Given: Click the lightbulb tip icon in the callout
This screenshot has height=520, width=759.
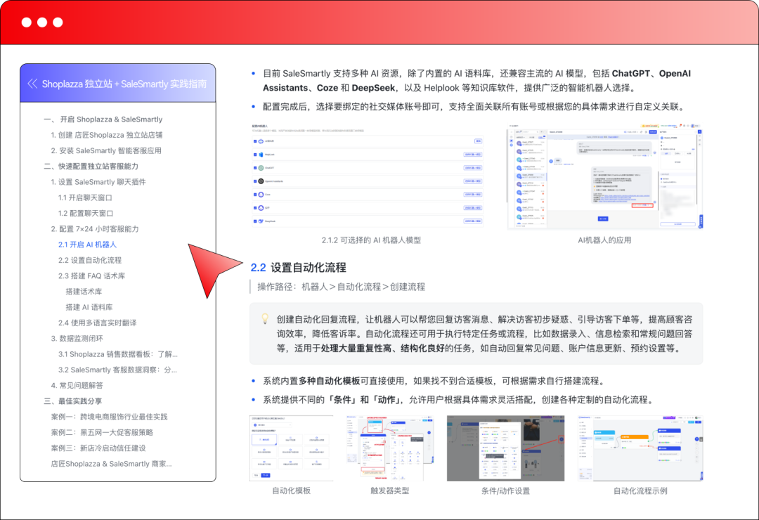Looking at the screenshot, I should click(x=265, y=318).
